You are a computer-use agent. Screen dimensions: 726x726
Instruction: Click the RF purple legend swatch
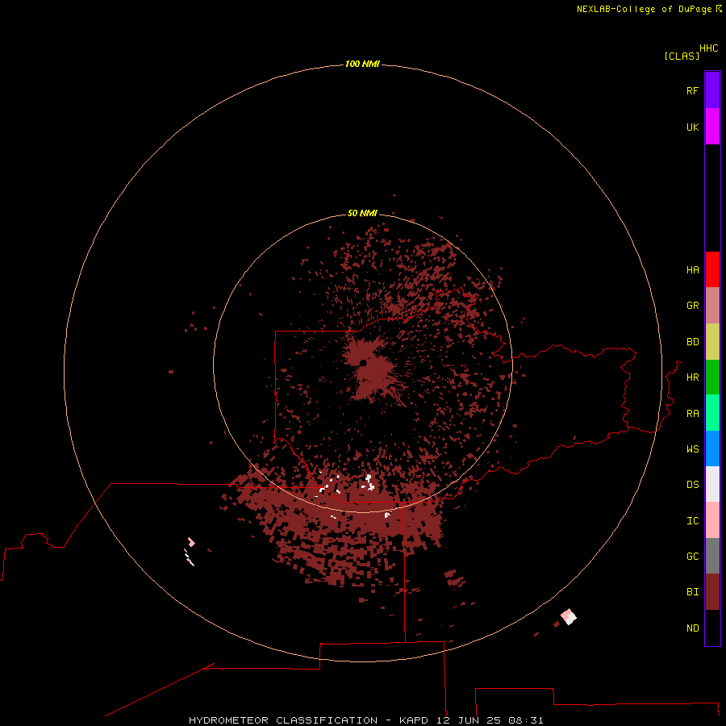pyautogui.click(x=712, y=90)
